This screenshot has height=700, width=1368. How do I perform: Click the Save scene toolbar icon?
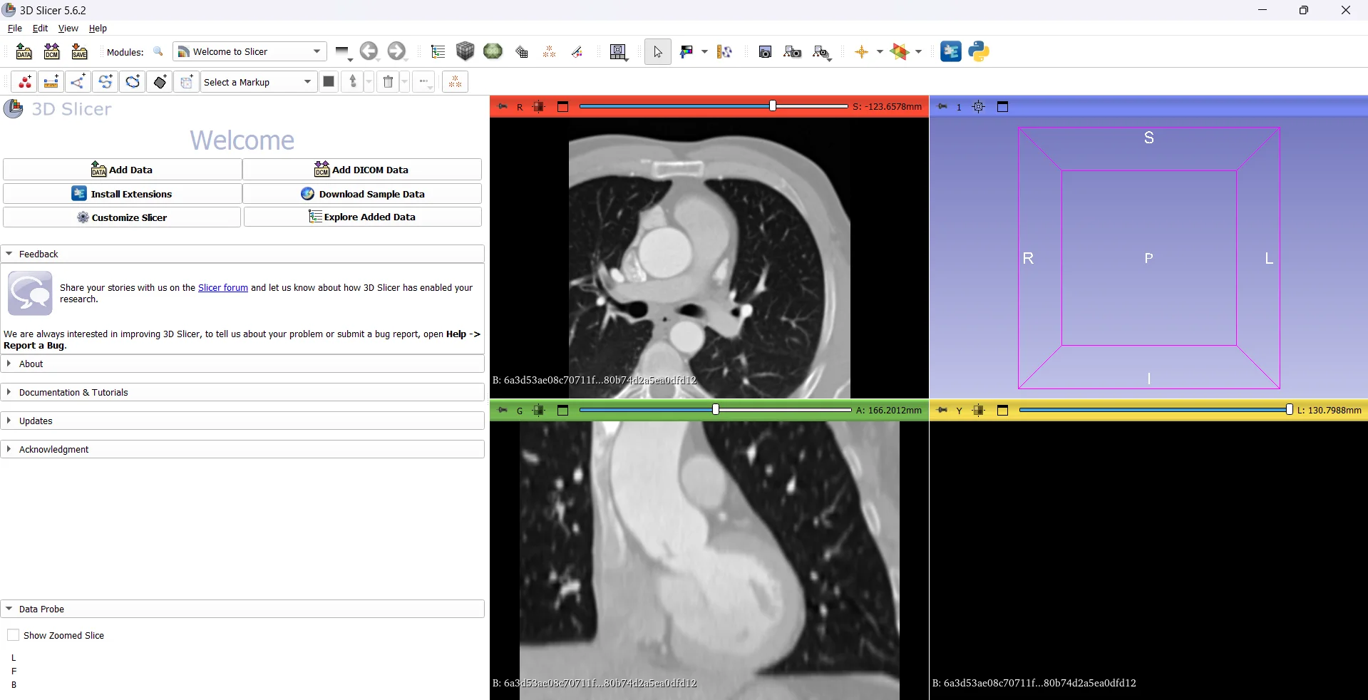pyautogui.click(x=79, y=51)
